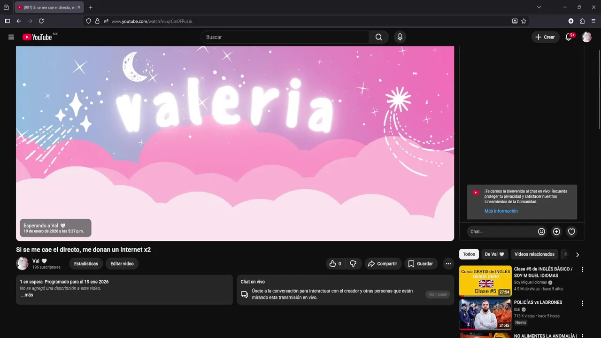Start voice search with microphone icon
Screen dimensions: 601x338
[400, 37]
